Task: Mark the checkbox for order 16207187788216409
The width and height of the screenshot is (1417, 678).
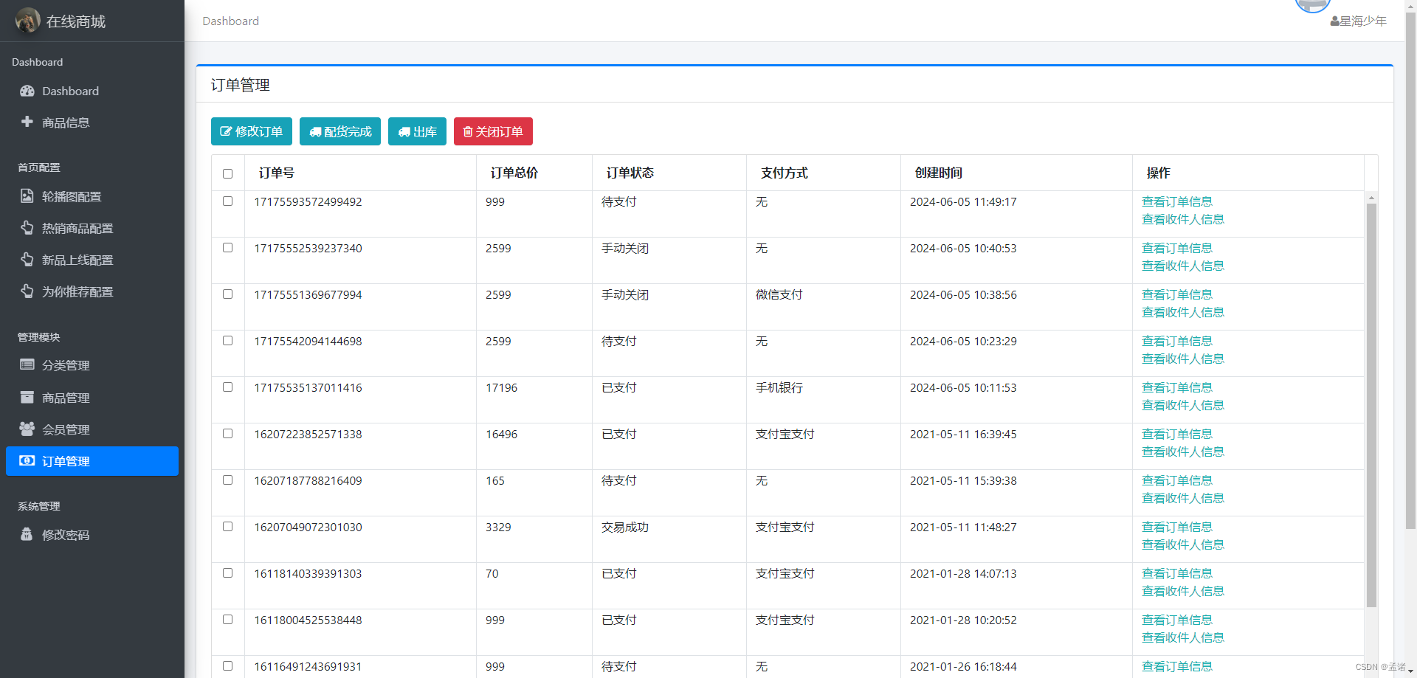Action: [x=227, y=480]
